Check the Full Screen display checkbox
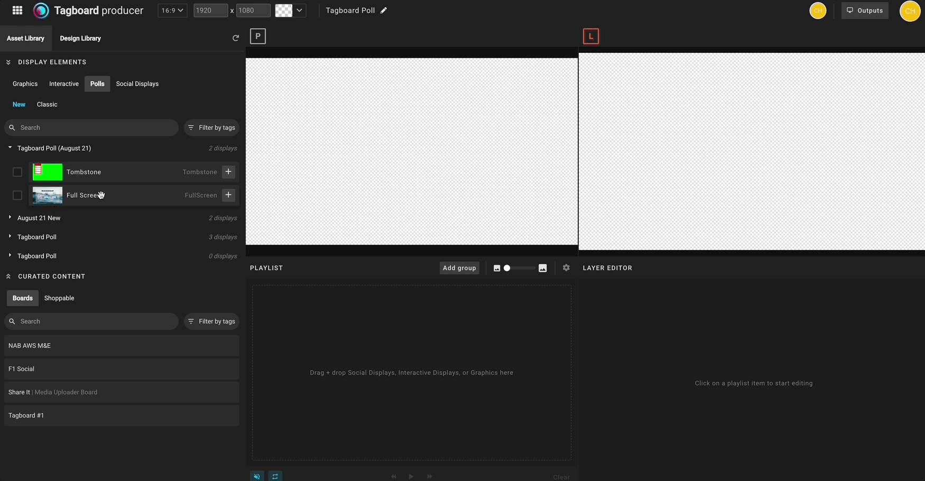This screenshot has width=925, height=481. point(17,195)
